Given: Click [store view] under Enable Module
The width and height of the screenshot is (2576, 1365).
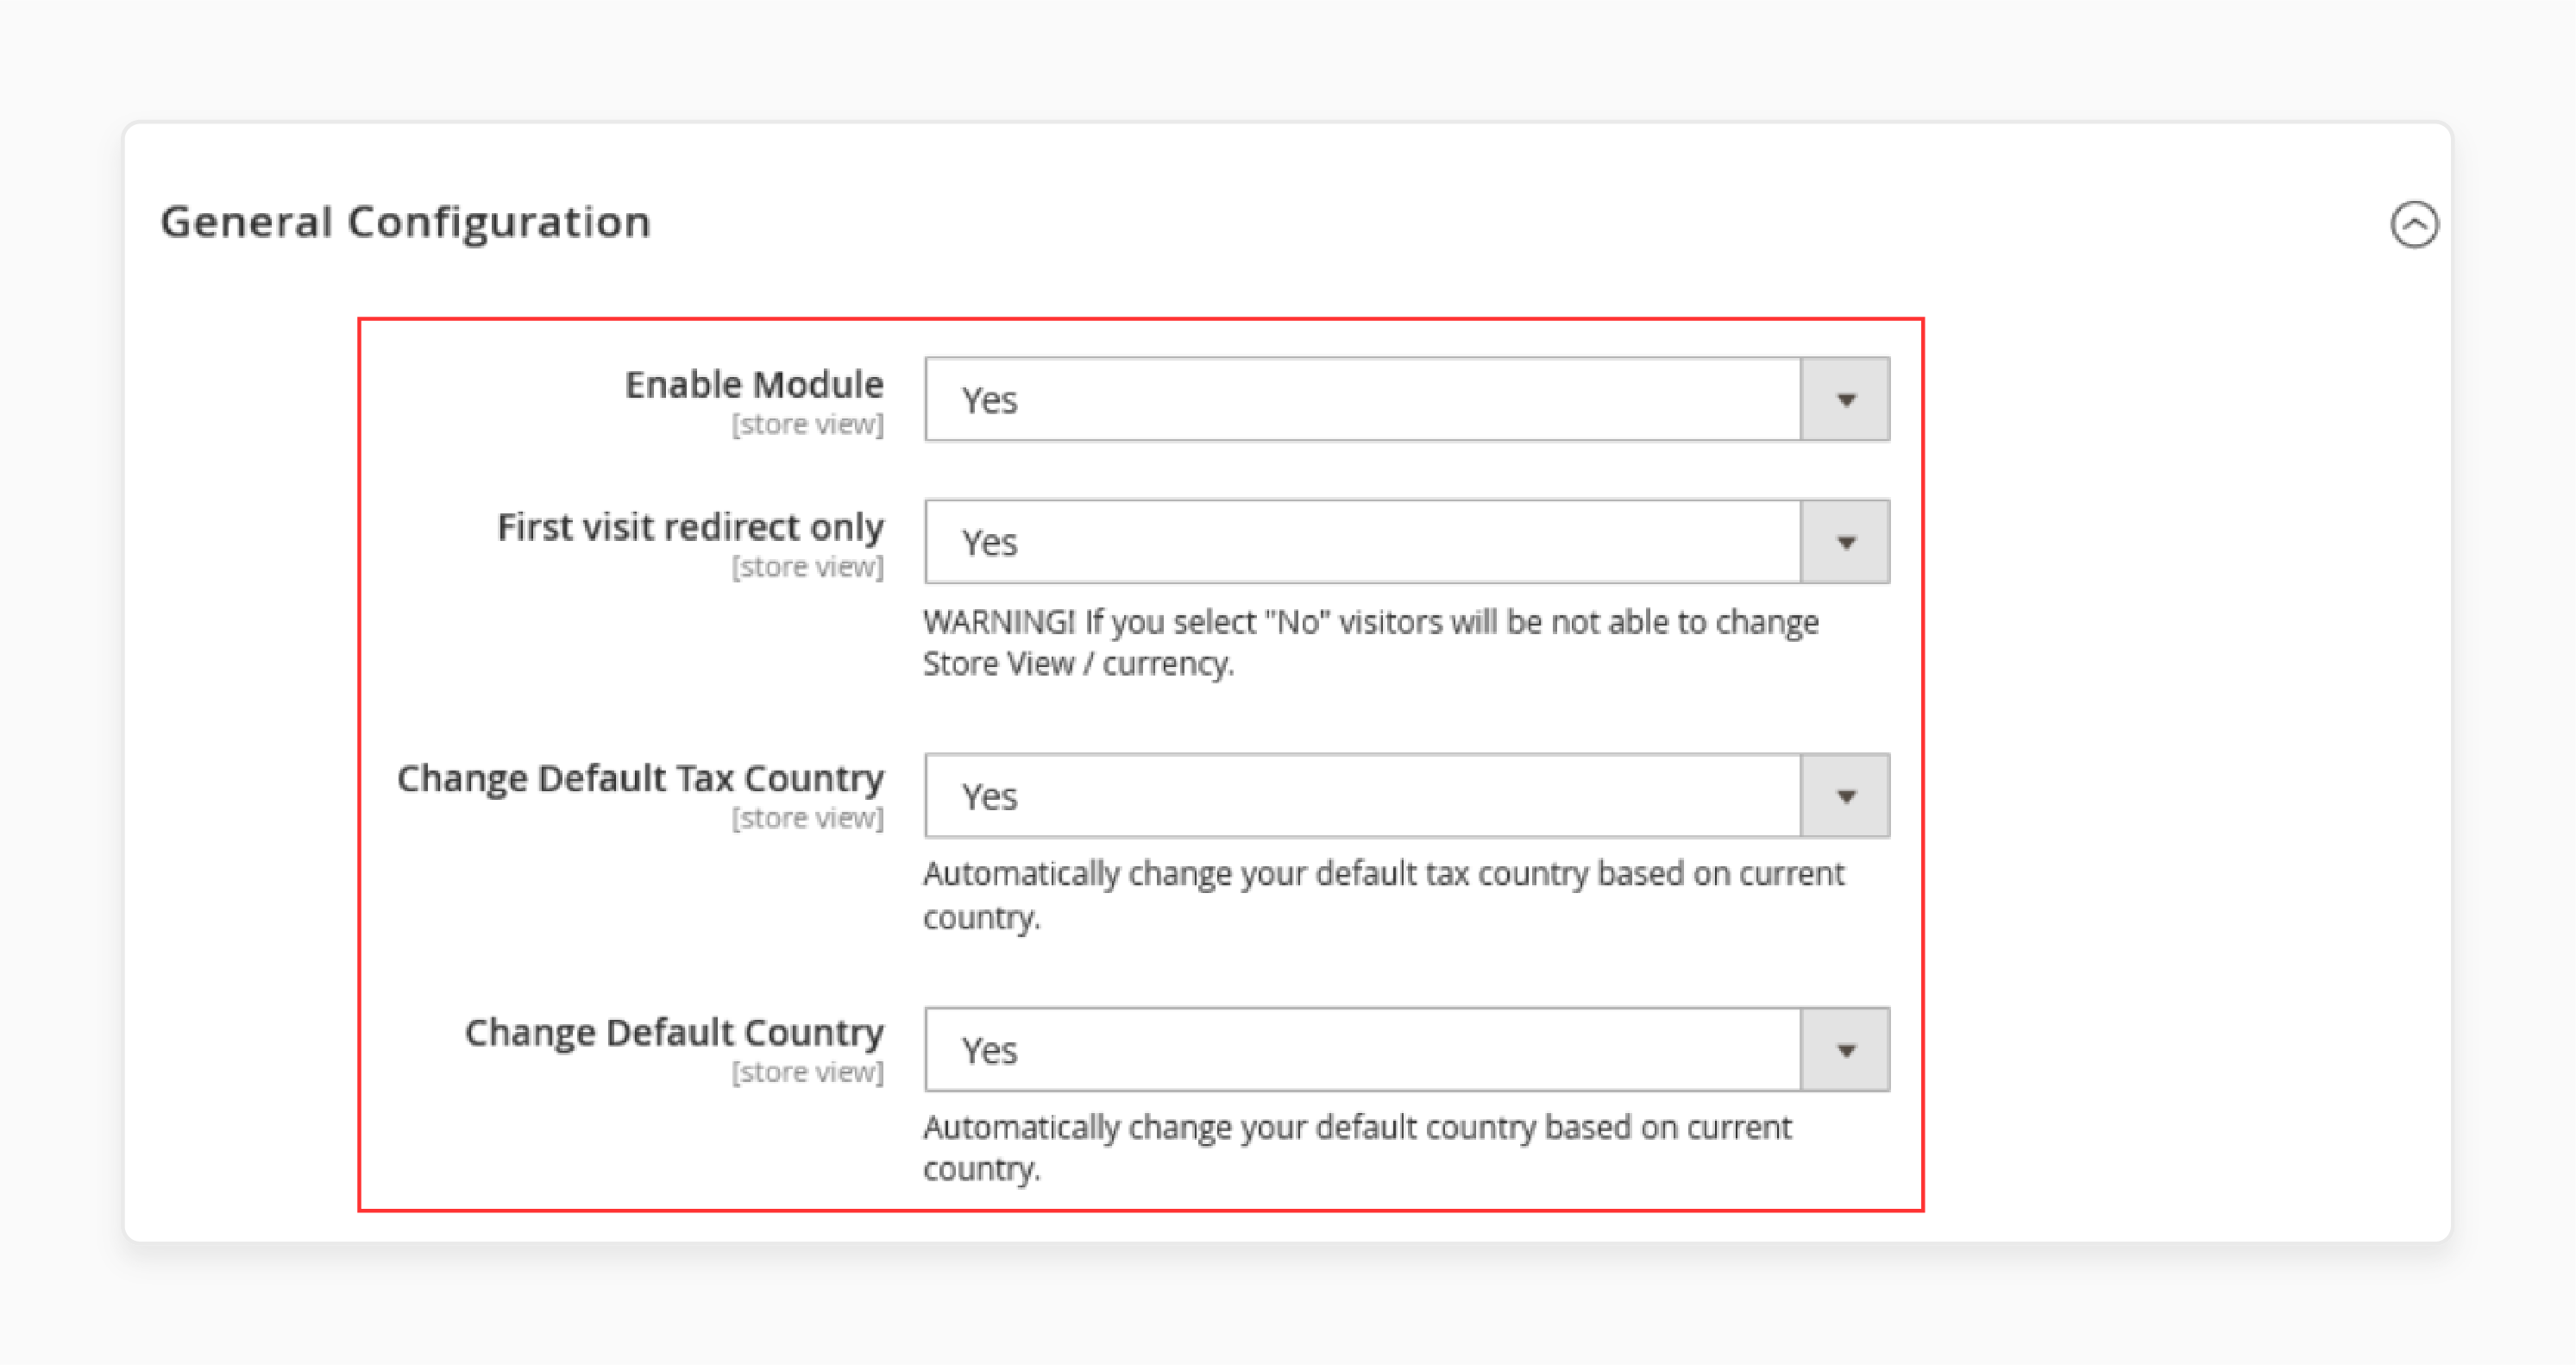Looking at the screenshot, I should pos(808,424).
